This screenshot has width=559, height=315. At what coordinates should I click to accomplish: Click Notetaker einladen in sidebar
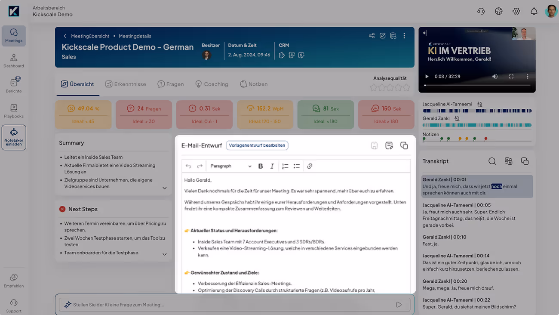[x=14, y=137]
